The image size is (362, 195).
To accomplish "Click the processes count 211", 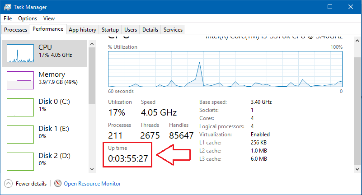I will tap(115, 135).
